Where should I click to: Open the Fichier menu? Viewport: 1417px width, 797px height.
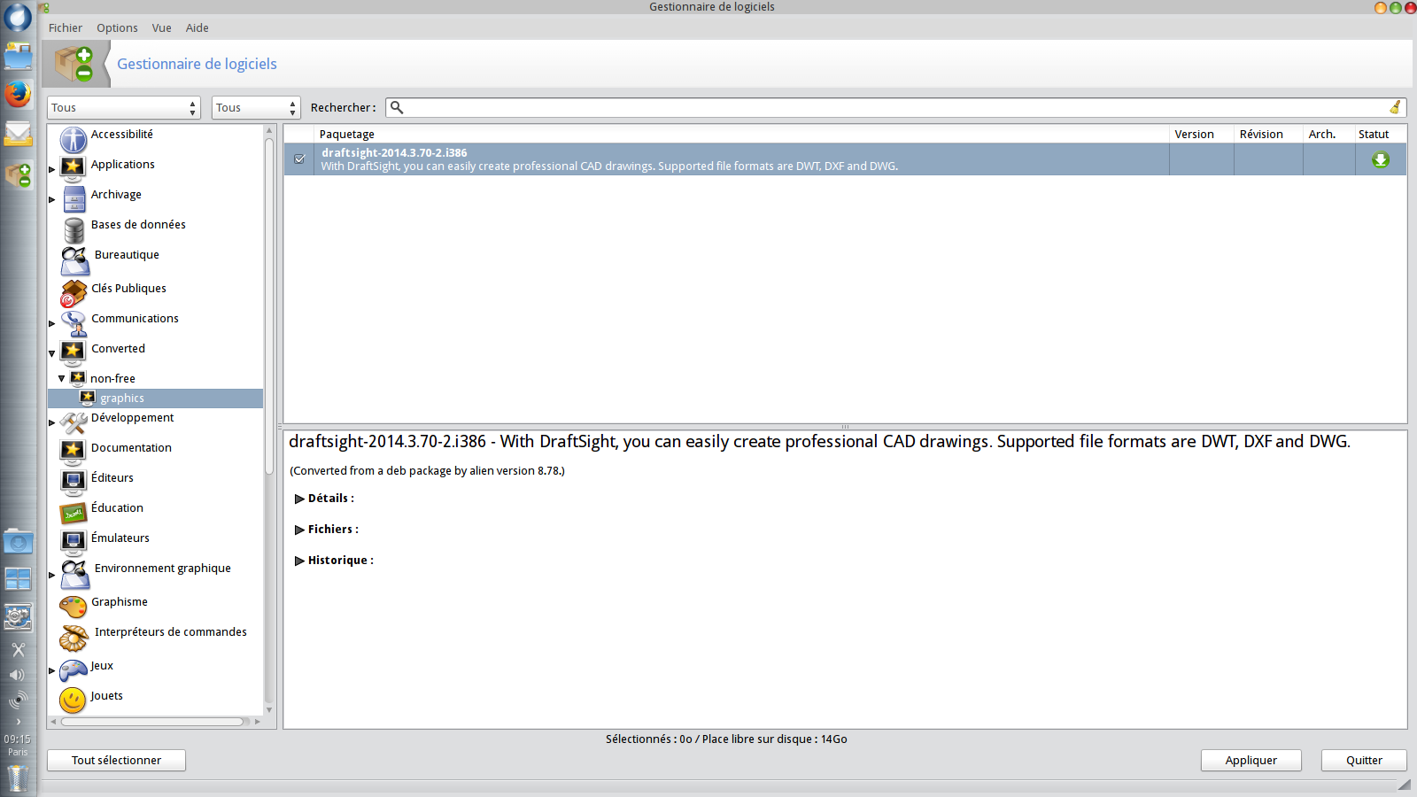[x=66, y=27]
